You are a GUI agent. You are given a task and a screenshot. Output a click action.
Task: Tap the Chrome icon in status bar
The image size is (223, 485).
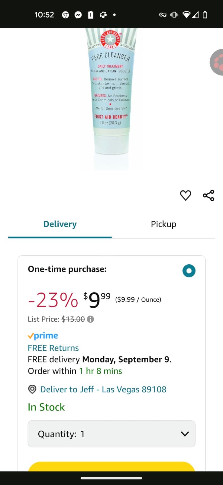point(65,15)
